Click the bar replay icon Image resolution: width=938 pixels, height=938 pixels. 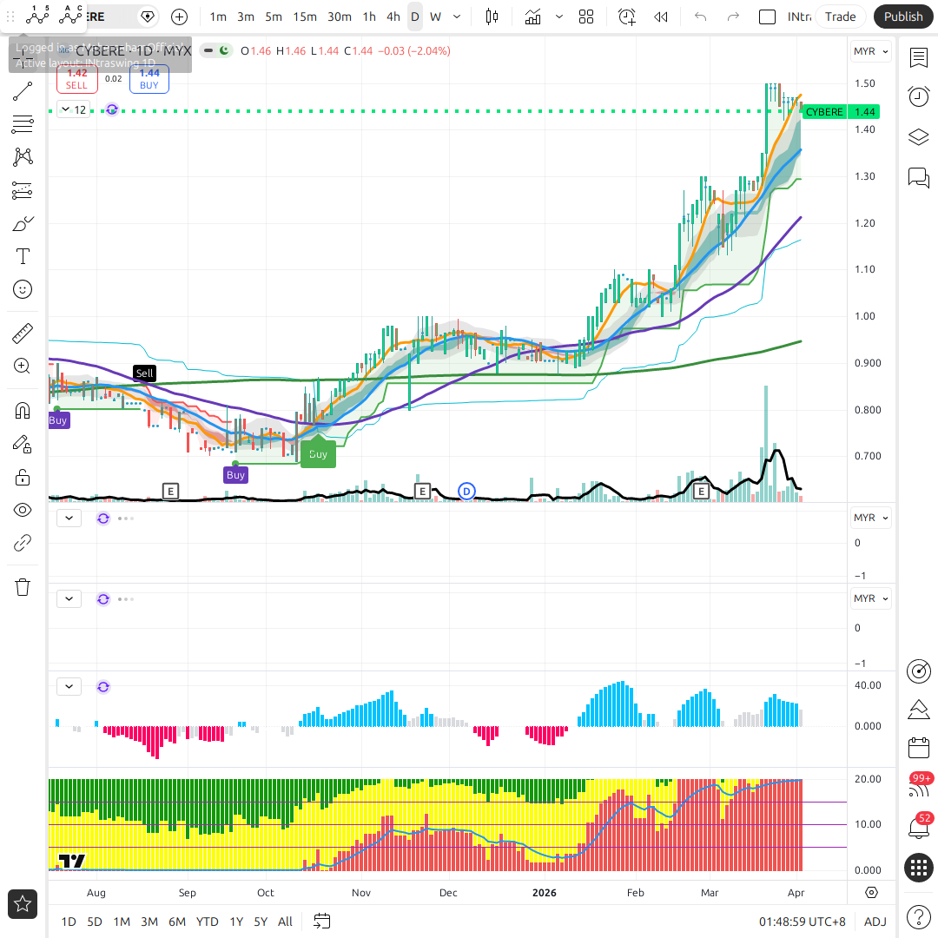661,17
